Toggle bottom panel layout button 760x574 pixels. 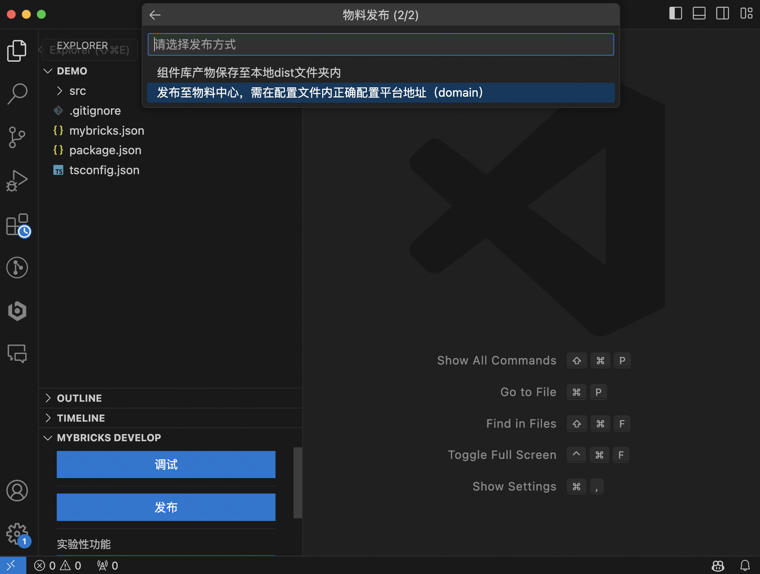pyautogui.click(x=699, y=14)
